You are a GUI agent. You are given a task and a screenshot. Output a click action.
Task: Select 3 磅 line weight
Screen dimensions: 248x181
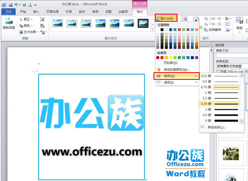[219, 109]
